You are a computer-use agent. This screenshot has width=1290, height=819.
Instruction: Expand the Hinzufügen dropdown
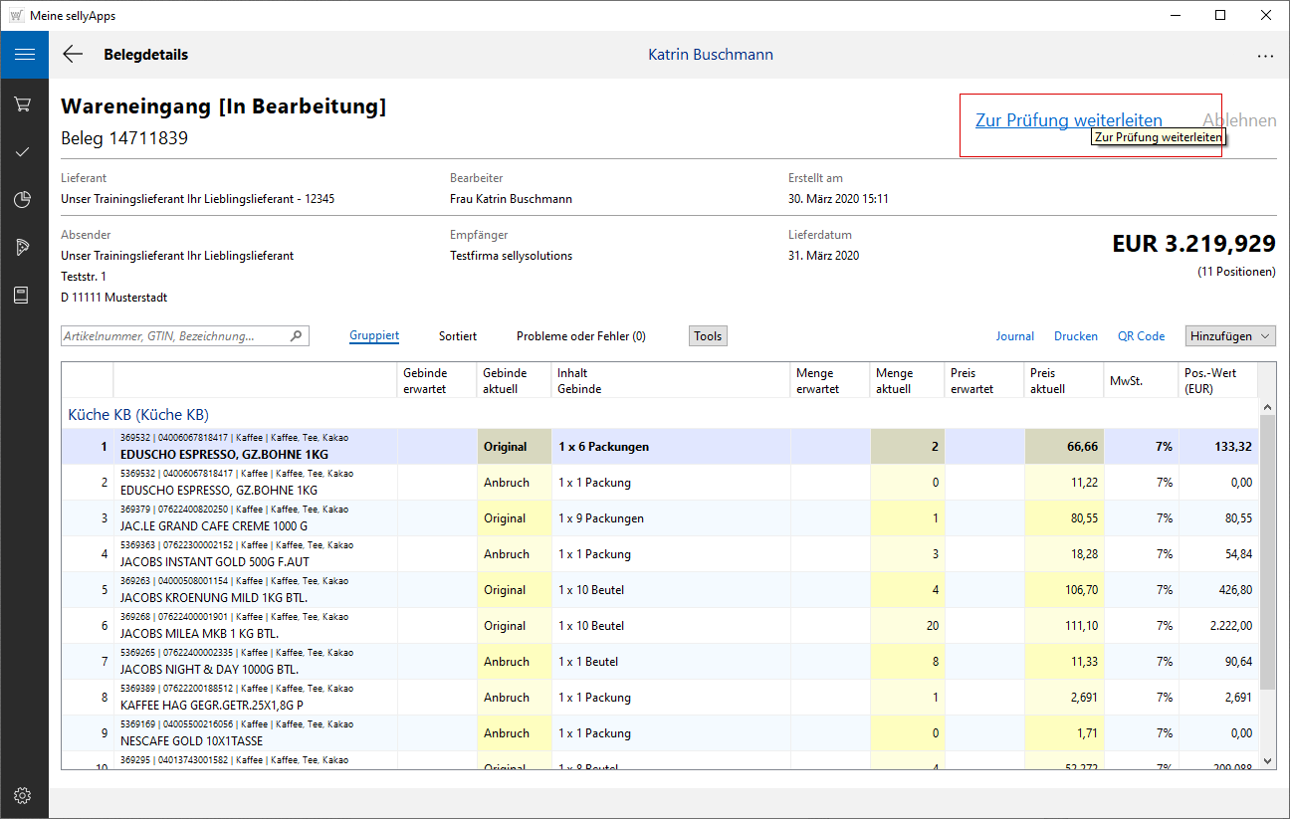1230,336
